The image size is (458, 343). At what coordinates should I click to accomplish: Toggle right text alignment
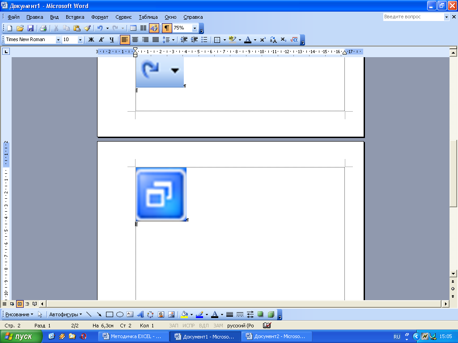[145, 40]
